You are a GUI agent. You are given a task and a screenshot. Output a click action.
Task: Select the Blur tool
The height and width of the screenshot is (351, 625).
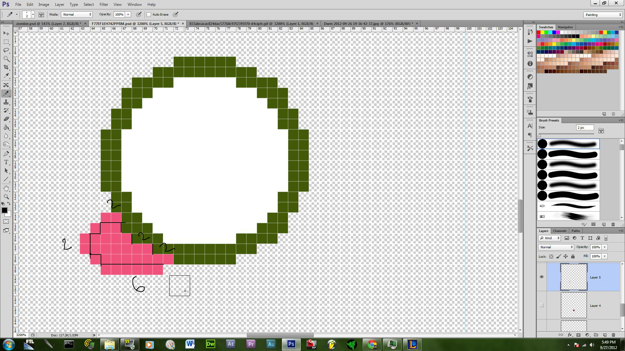(x=6, y=136)
